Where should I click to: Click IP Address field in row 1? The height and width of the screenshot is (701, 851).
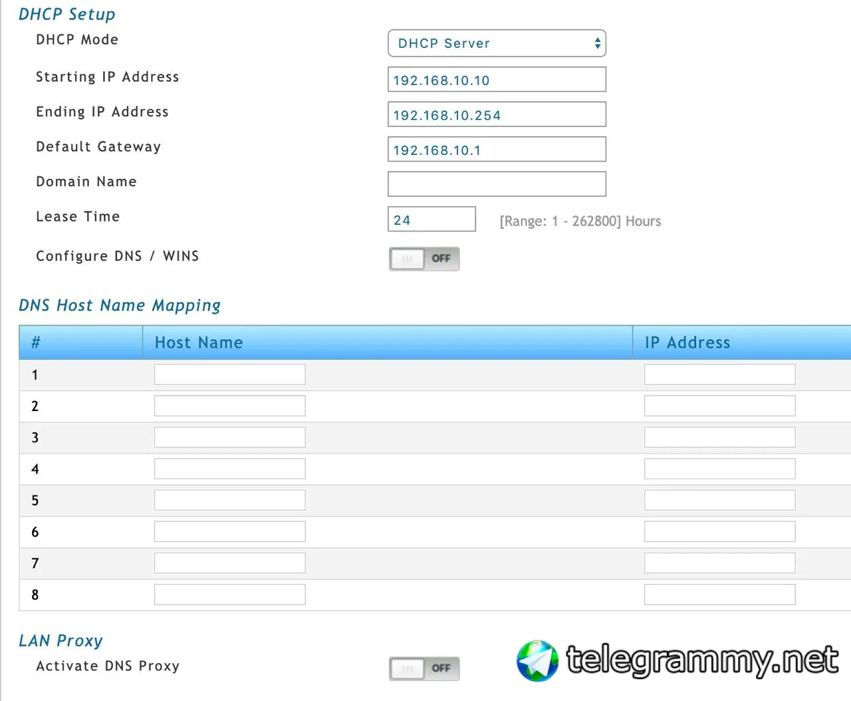720,374
